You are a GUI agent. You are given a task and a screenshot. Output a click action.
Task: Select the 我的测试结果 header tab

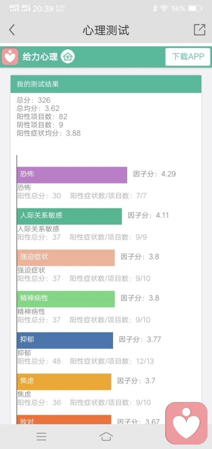106,84
